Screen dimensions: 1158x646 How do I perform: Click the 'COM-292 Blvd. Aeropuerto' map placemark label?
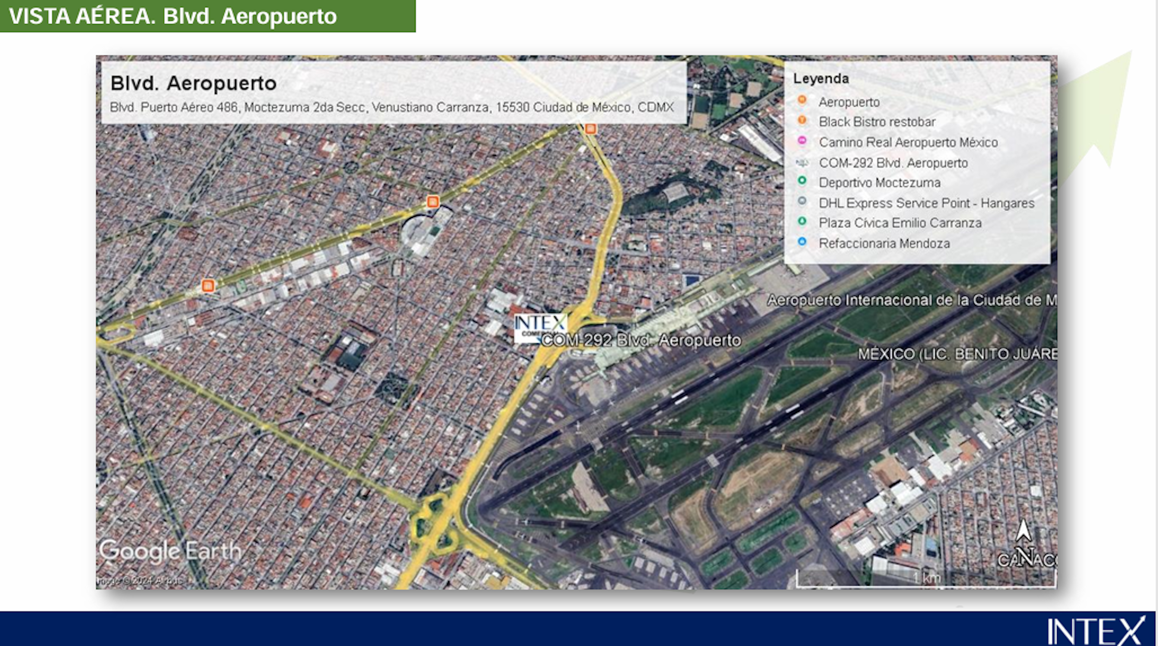pyautogui.click(x=641, y=340)
